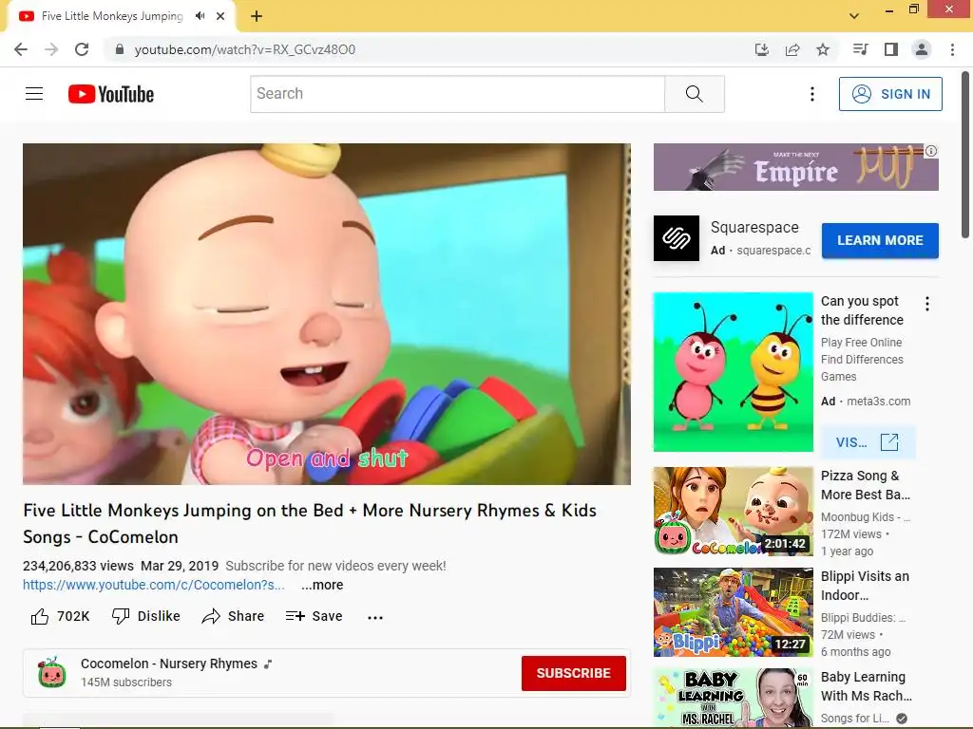Open YouTube settings three-dot menu beside Sign In

pyautogui.click(x=811, y=94)
